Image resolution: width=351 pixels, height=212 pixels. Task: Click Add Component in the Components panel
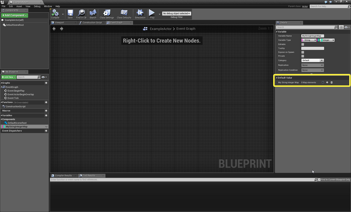click(x=14, y=15)
